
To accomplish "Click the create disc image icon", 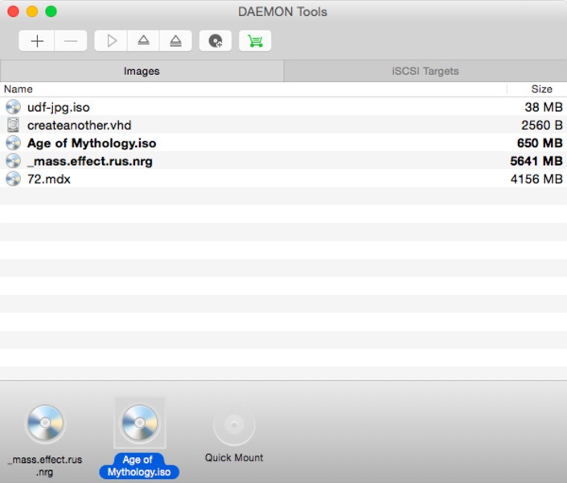I will pos(216,41).
